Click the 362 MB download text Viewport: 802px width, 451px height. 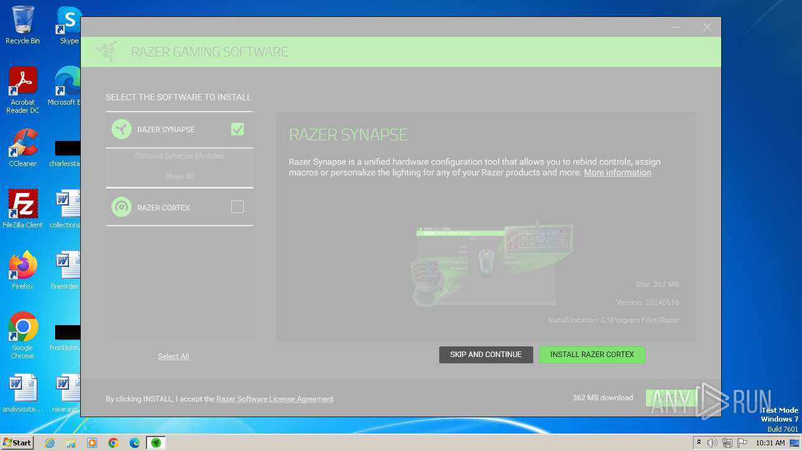point(603,398)
